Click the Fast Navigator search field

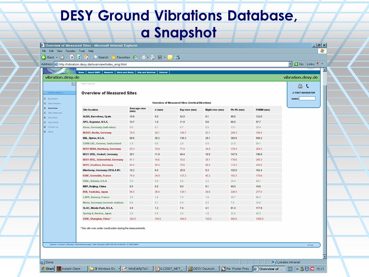tap(307, 98)
